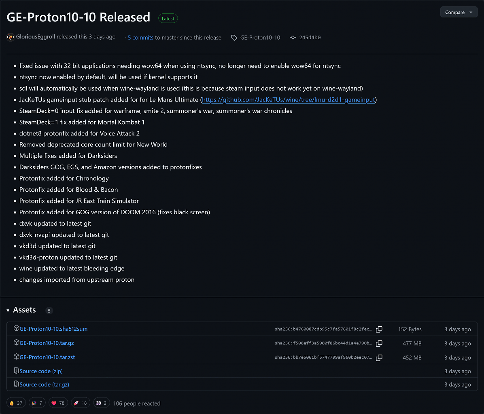This screenshot has height=414, width=484.
Task: Copy sha256 of the tar.zst file
Action: point(379,357)
